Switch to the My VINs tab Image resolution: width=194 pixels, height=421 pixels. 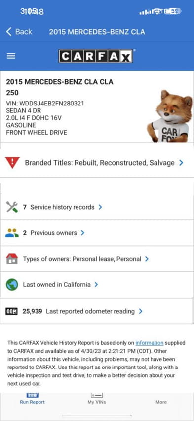click(x=97, y=399)
